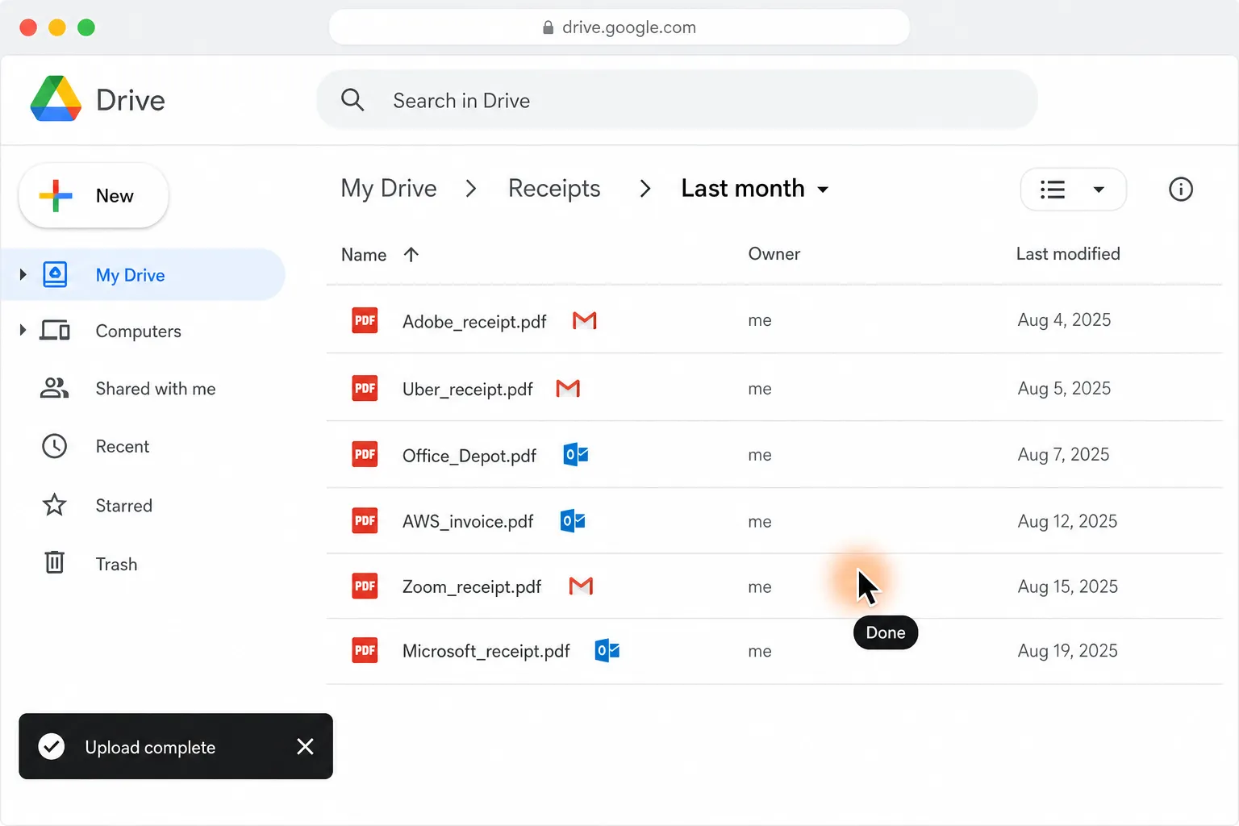This screenshot has height=826, width=1239.
Task: Click the PDF icon for Zoom_receipt.pdf
Action: point(365,586)
